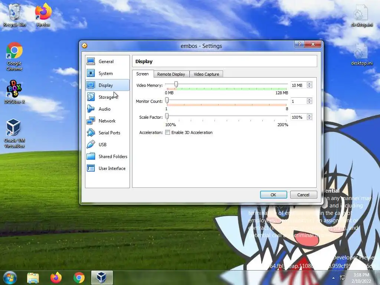
Task: Click the Scale Factor slider handle
Action: (x=167, y=116)
